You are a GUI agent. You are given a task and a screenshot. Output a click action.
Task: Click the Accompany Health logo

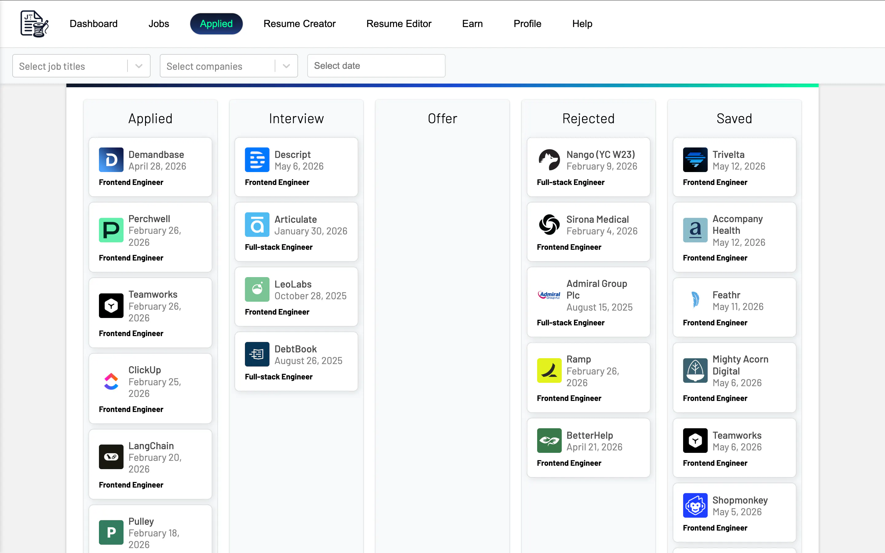(695, 230)
